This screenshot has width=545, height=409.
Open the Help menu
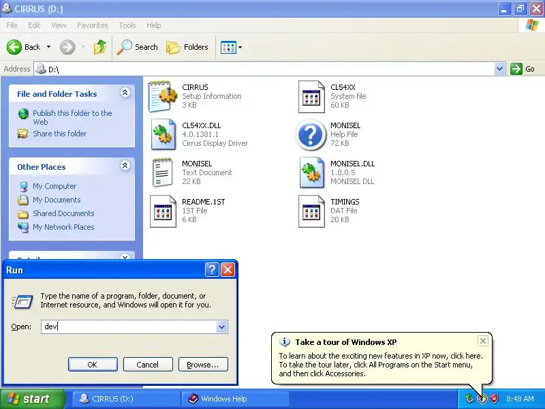tap(154, 25)
